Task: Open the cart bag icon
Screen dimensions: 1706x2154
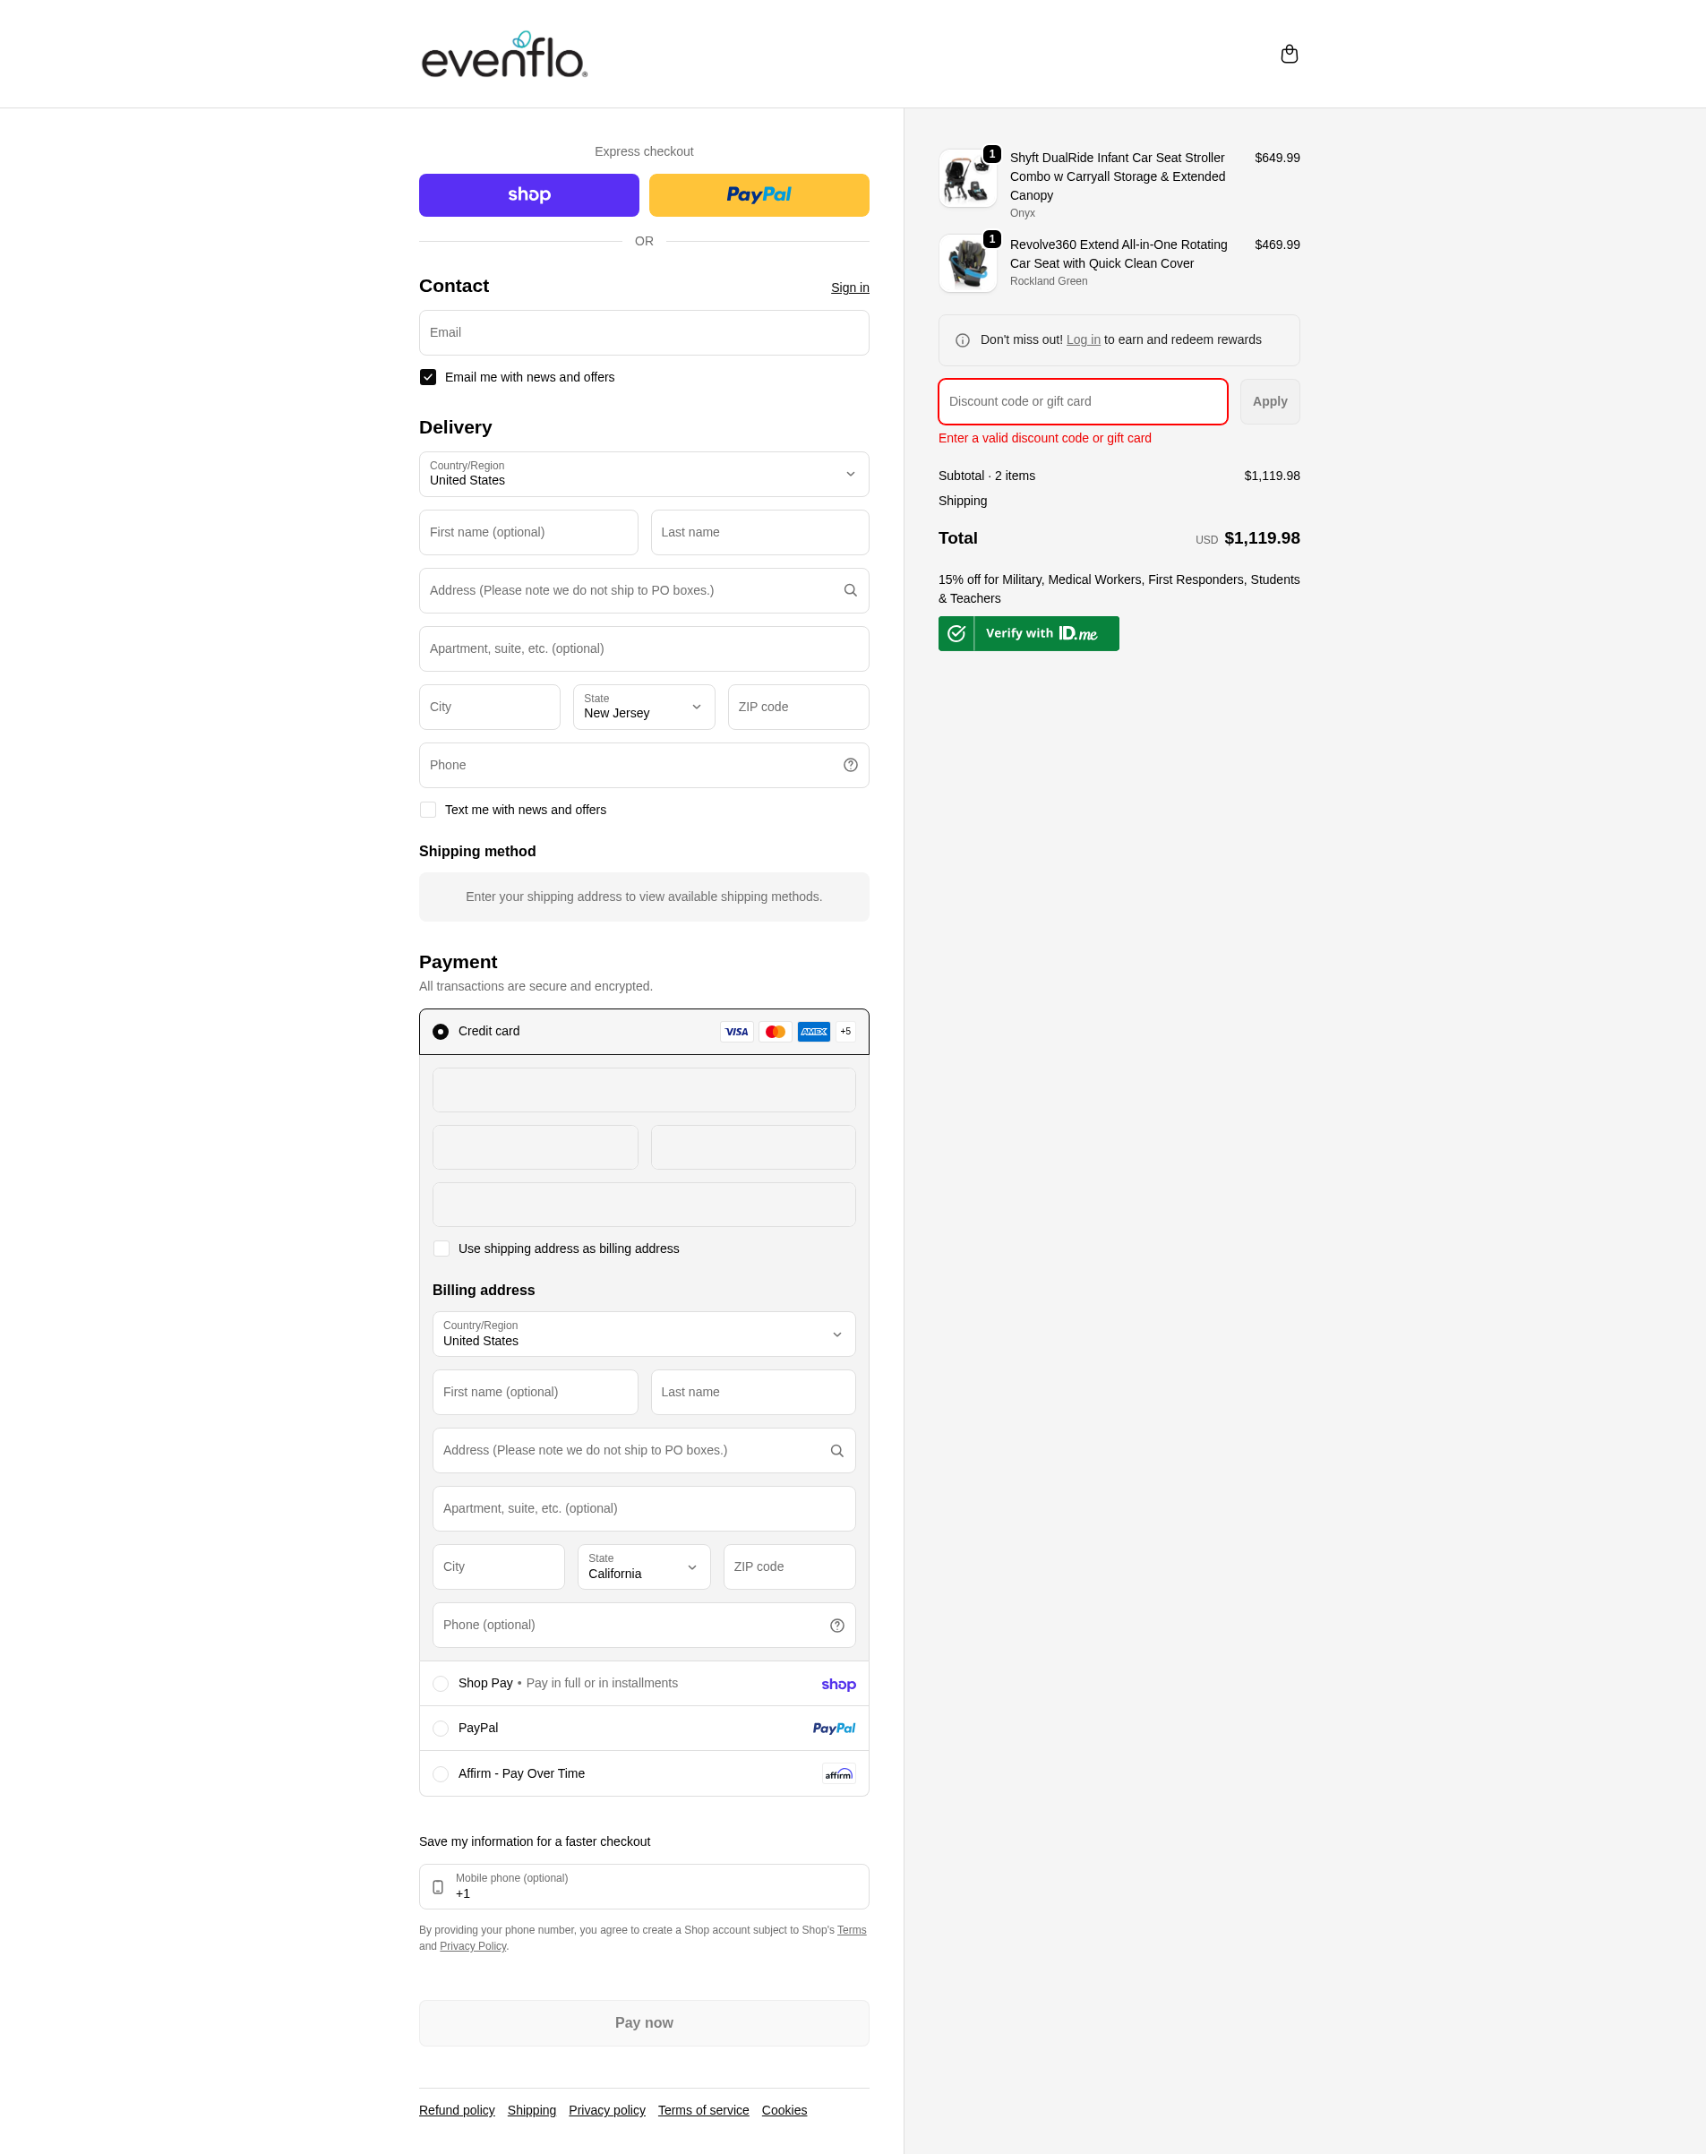Action: (x=1289, y=53)
